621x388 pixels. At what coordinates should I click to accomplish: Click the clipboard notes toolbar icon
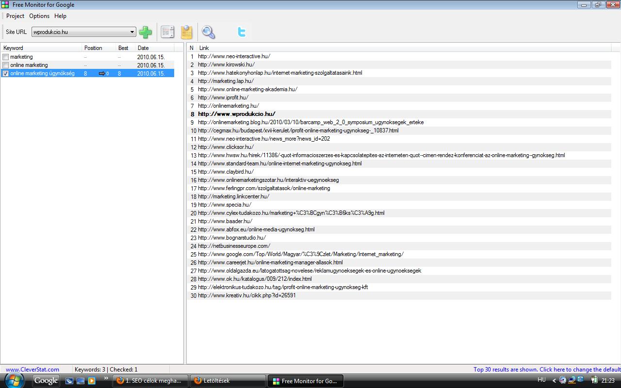point(187,32)
